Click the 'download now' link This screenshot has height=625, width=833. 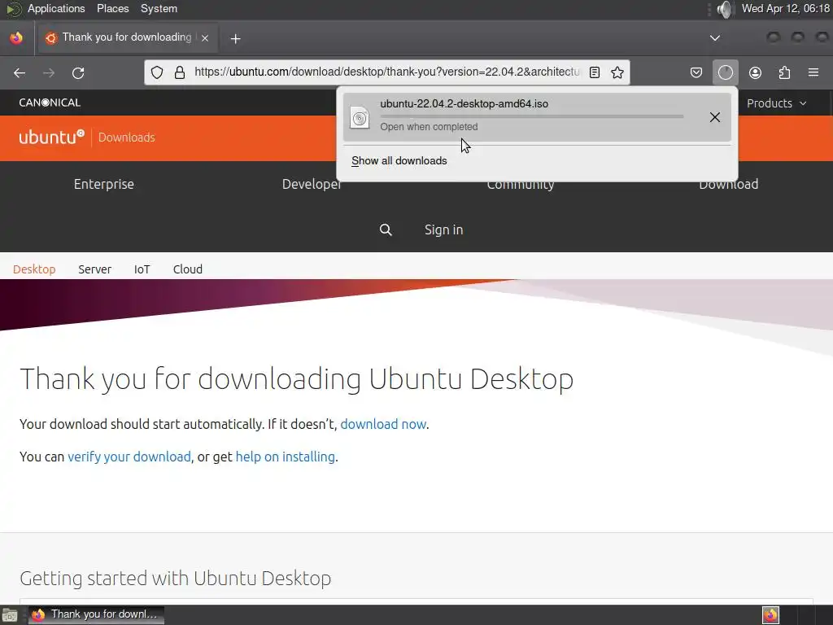[383, 424]
